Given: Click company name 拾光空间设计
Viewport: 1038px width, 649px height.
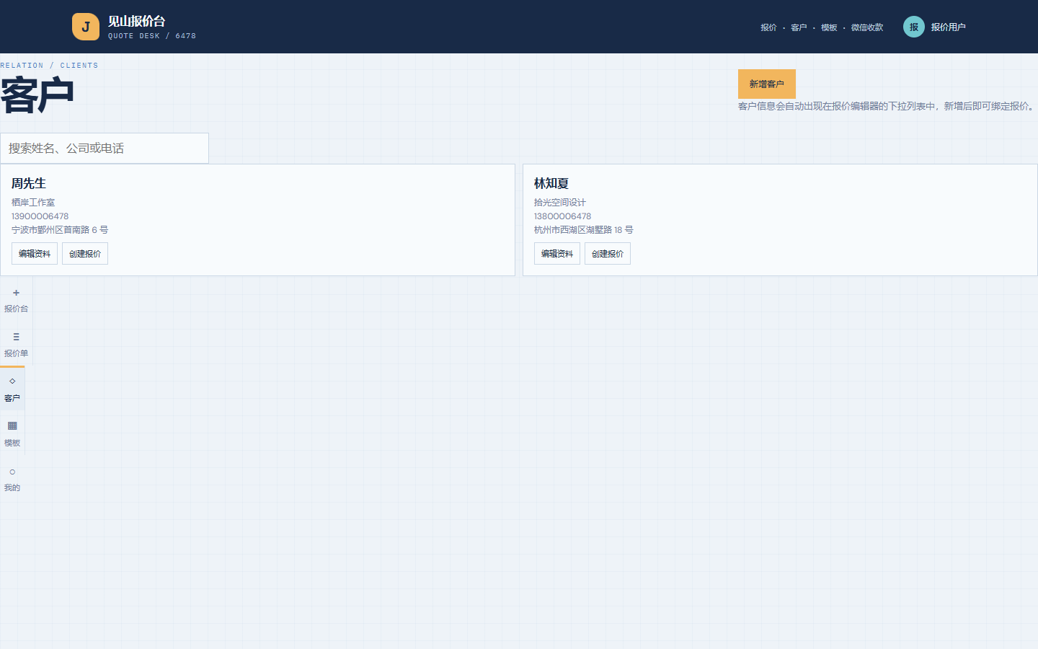Looking at the screenshot, I should 560,203.
